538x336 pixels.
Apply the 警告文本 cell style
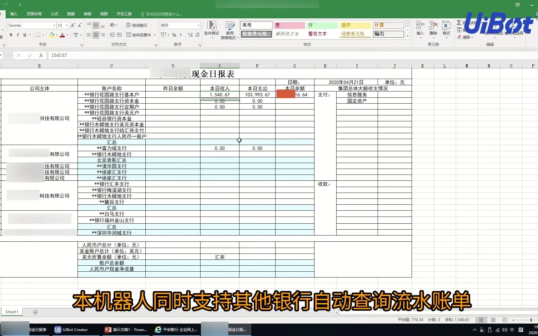pyautogui.click(x=317, y=34)
